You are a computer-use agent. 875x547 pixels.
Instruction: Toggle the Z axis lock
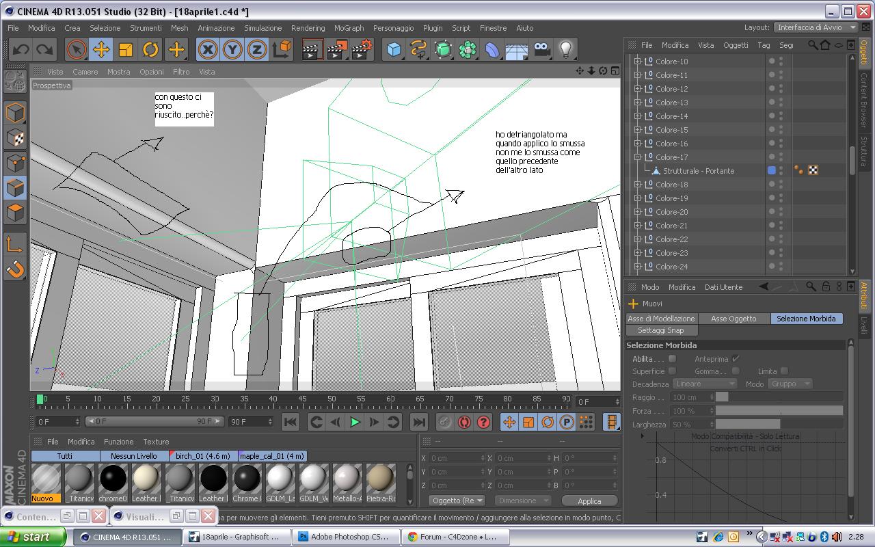tap(257, 49)
